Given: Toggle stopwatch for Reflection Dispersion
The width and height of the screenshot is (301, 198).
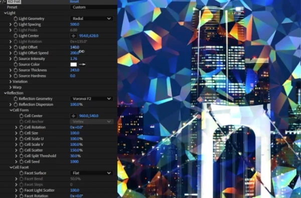Looking at the screenshot, I should click(16, 105).
